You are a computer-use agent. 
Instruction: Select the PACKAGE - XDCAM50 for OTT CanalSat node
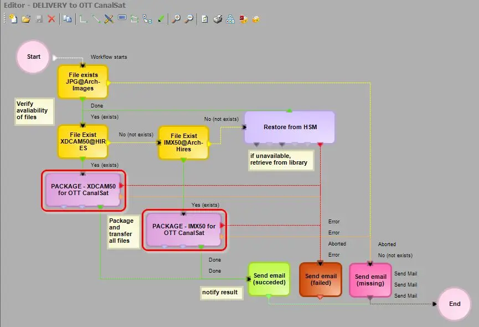click(x=84, y=190)
